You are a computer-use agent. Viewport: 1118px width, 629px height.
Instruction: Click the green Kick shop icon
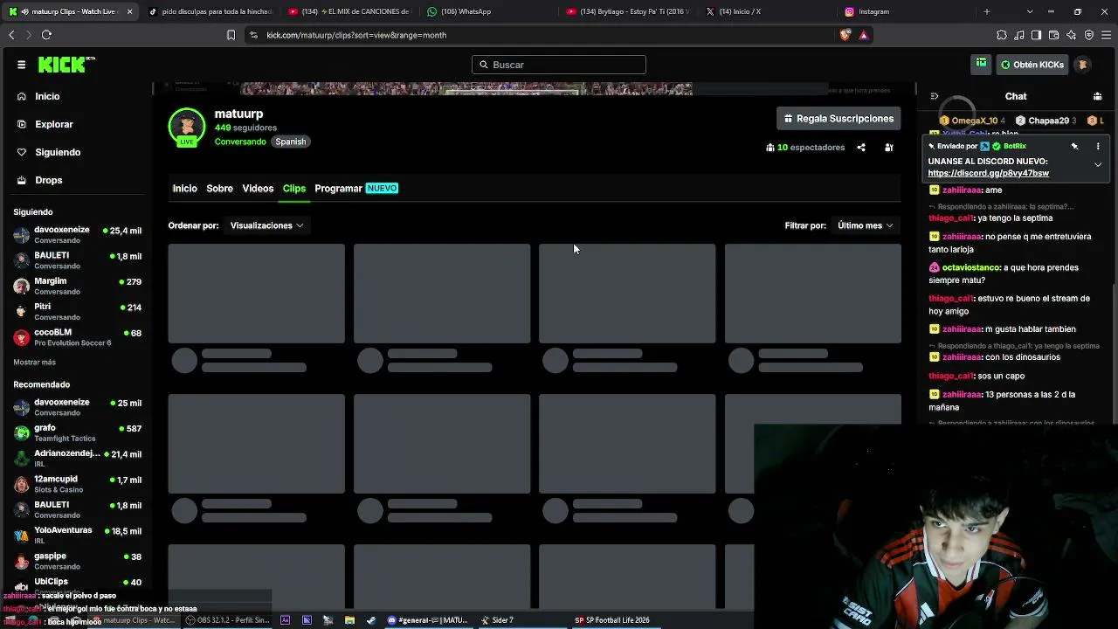(982, 64)
